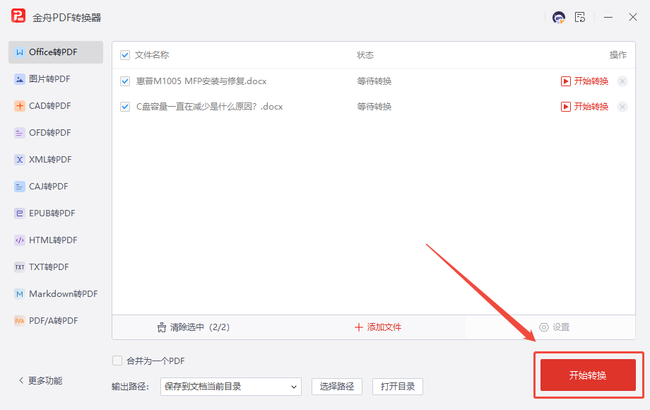This screenshot has height=410, width=650.
Task: Click 等待转换 status of the C盘容量 row
Action: click(x=374, y=107)
